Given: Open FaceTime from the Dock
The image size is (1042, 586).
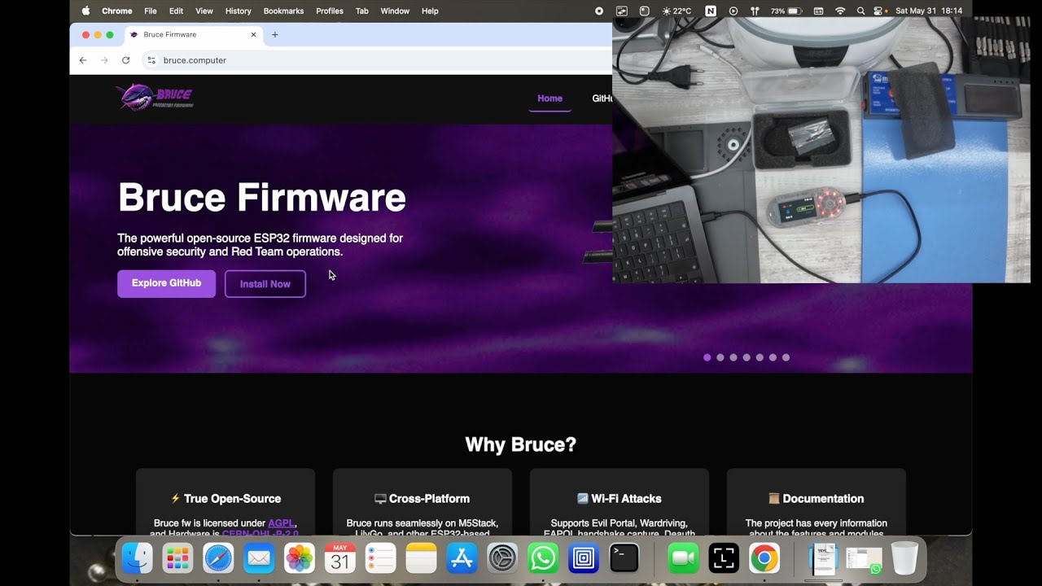Looking at the screenshot, I should click(684, 558).
